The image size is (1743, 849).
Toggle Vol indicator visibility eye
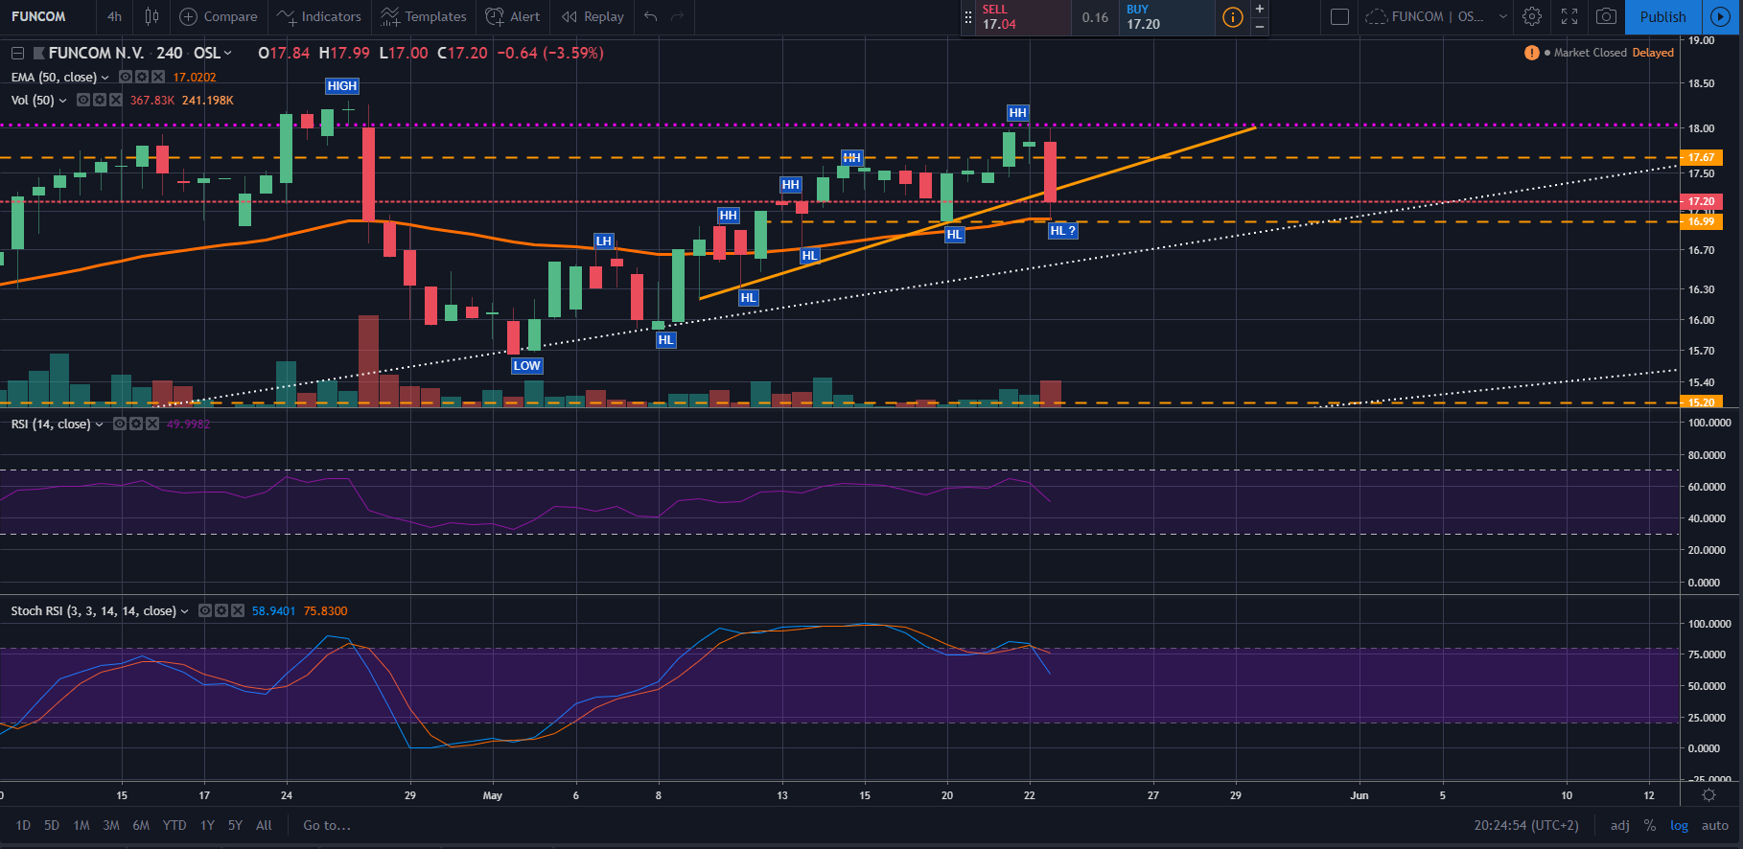83,100
